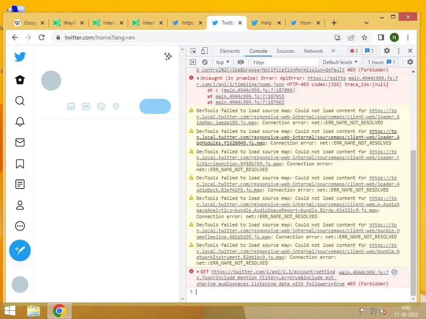Screen dimensions: 426x319
Task: Click the emoji smiley icon in composer
Action: pyautogui.click(x=101, y=106)
